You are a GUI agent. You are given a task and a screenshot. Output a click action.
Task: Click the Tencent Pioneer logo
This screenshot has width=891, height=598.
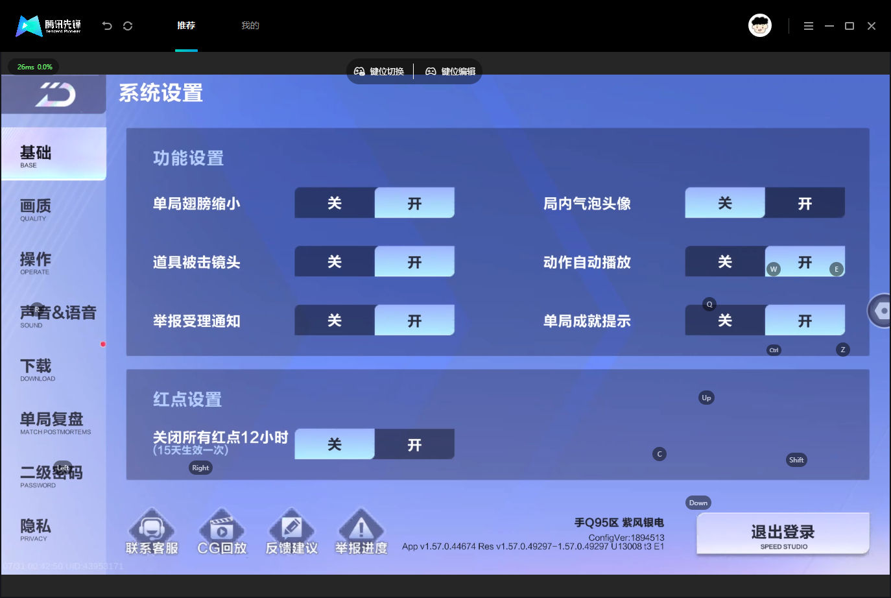49,26
